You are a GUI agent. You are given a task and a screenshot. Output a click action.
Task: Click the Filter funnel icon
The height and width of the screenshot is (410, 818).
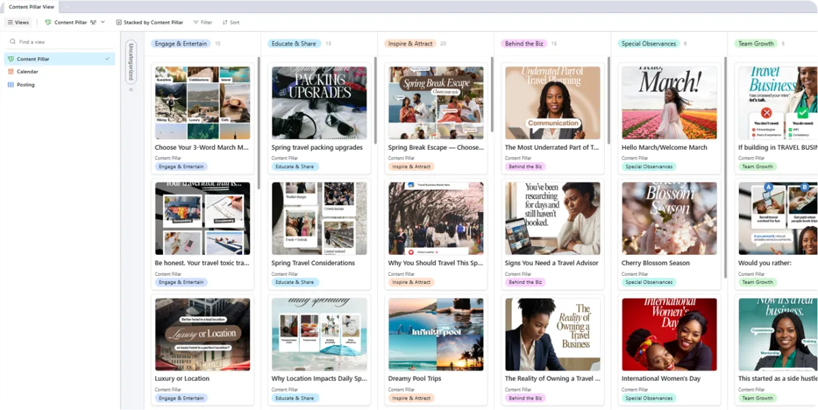click(196, 22)
